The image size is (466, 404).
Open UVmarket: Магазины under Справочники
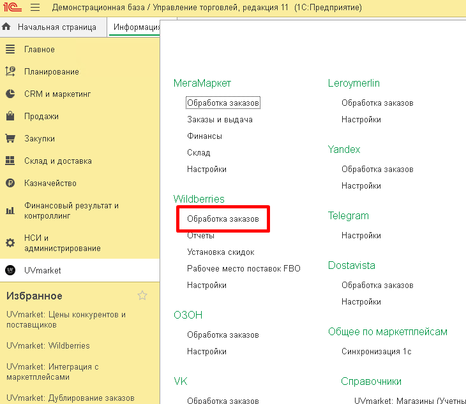(410, 400)
